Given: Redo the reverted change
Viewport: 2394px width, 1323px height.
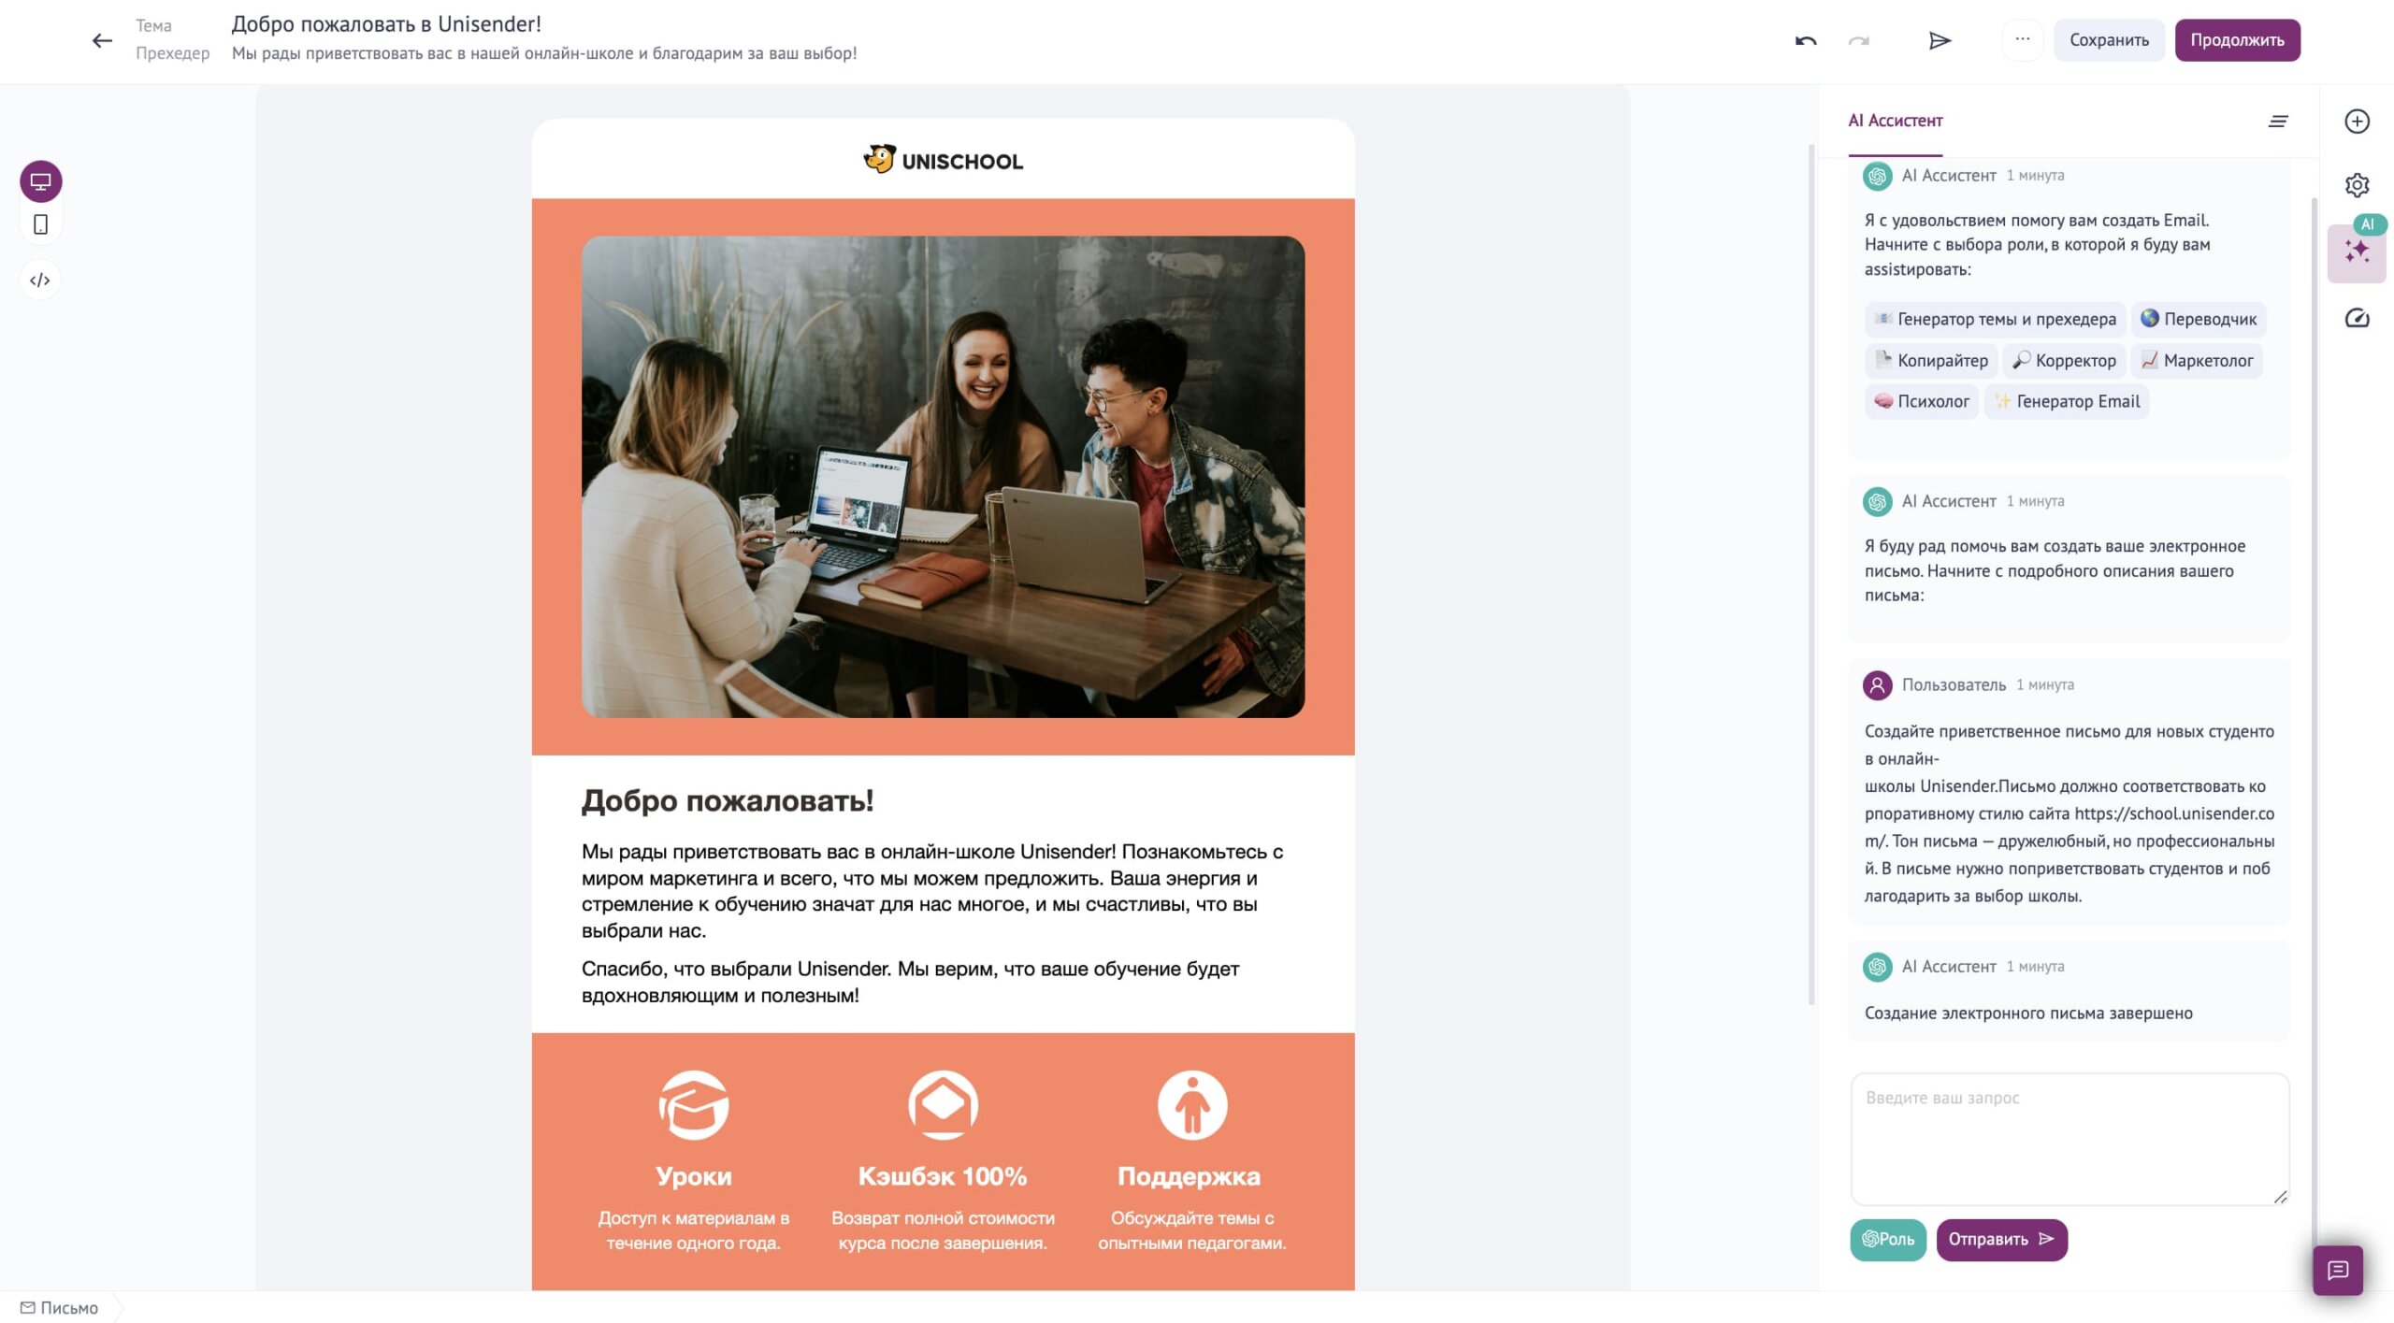Looking at the screenshot, I should (x=1858, y=40).
